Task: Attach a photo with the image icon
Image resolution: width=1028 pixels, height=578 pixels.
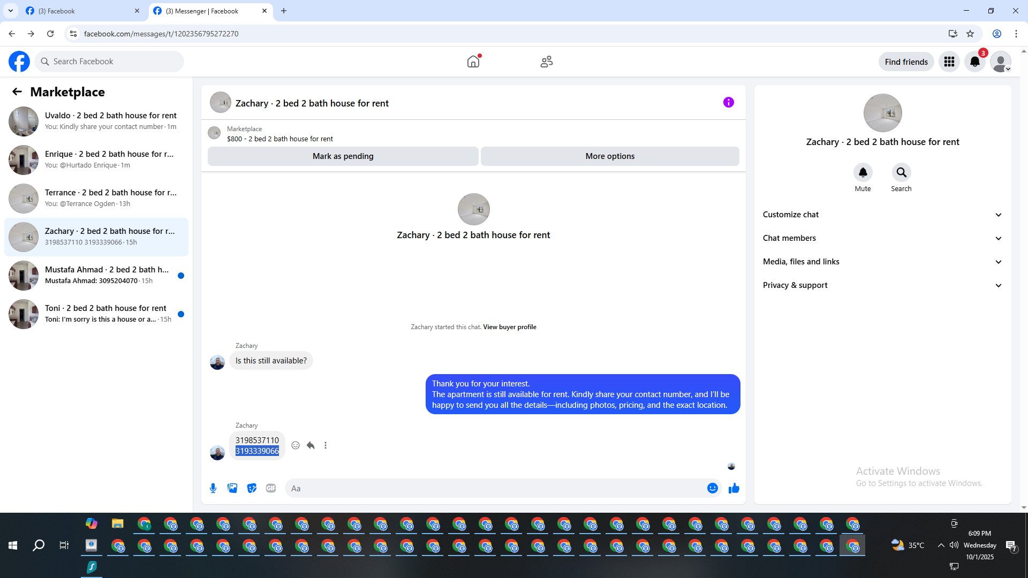Action: pos(232,488)
